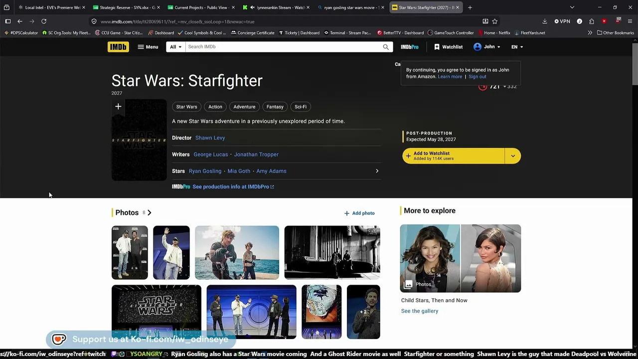The height and width of the screenshot is (359, 638).
Task: Open the Cool Symbols bookmark
Action: [202, 33]
